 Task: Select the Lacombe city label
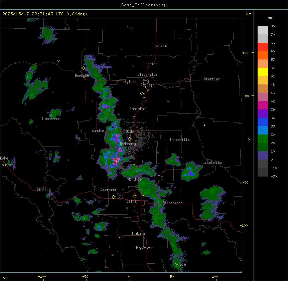[x=150, y=64]
